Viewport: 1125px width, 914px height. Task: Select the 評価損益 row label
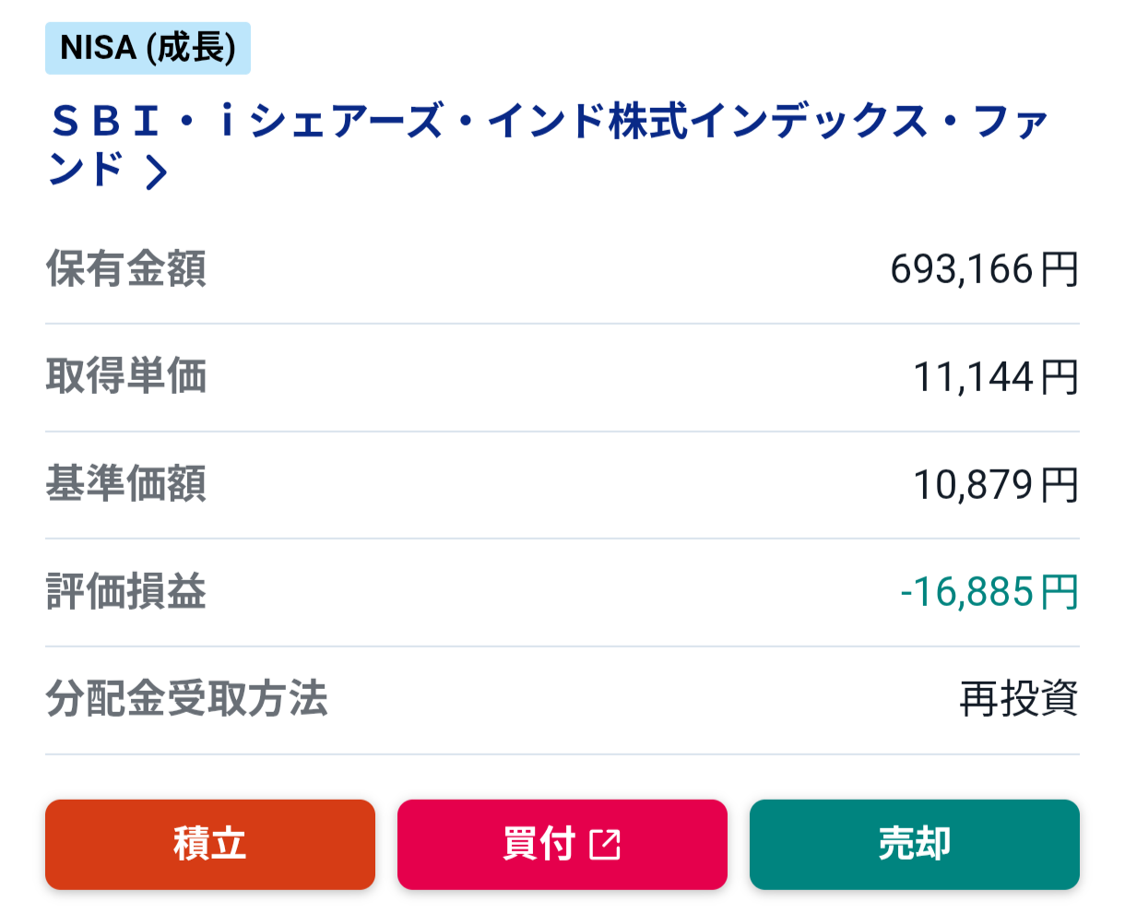[x=126, y=592]
